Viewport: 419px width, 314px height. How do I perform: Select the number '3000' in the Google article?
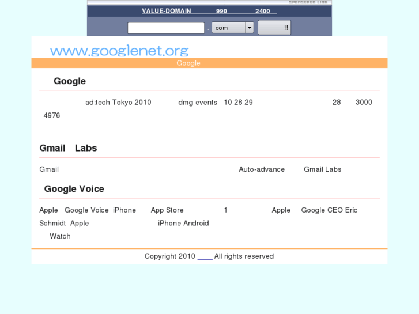364,103
